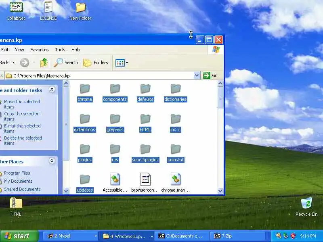323x242 pixels.
Task: Open the Favorites menu
Action: [x=39, y=50]
